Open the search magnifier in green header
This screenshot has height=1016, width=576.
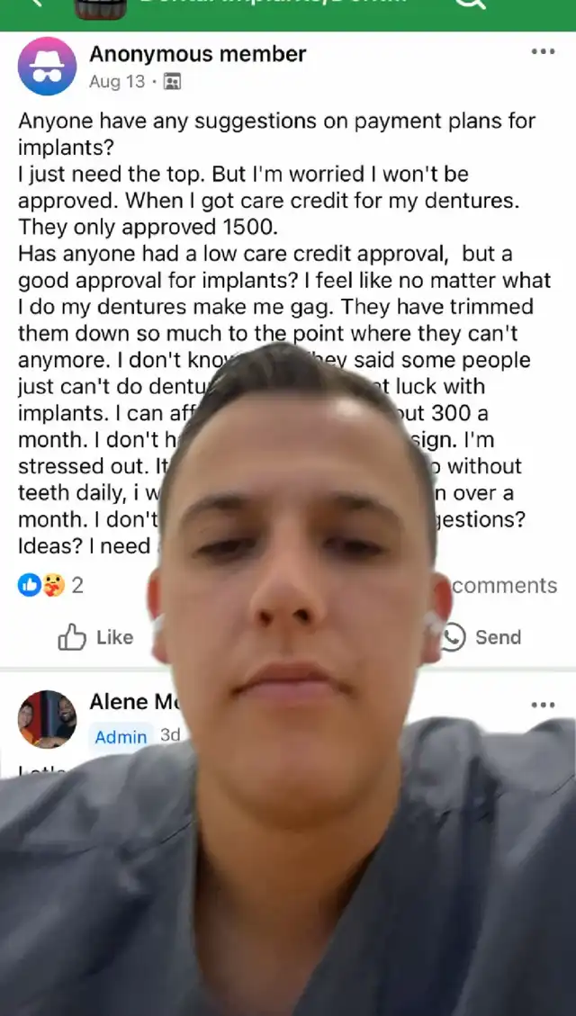470,4
